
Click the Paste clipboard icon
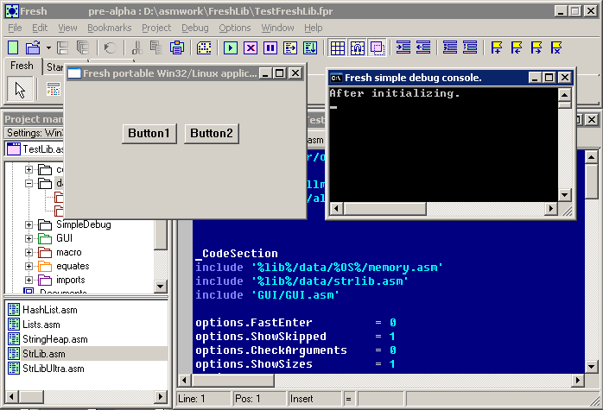coord(177,48)
